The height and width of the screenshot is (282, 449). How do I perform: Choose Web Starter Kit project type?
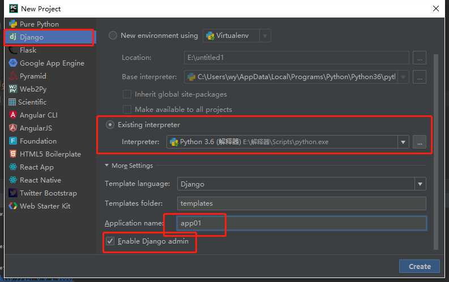[45, 206]
